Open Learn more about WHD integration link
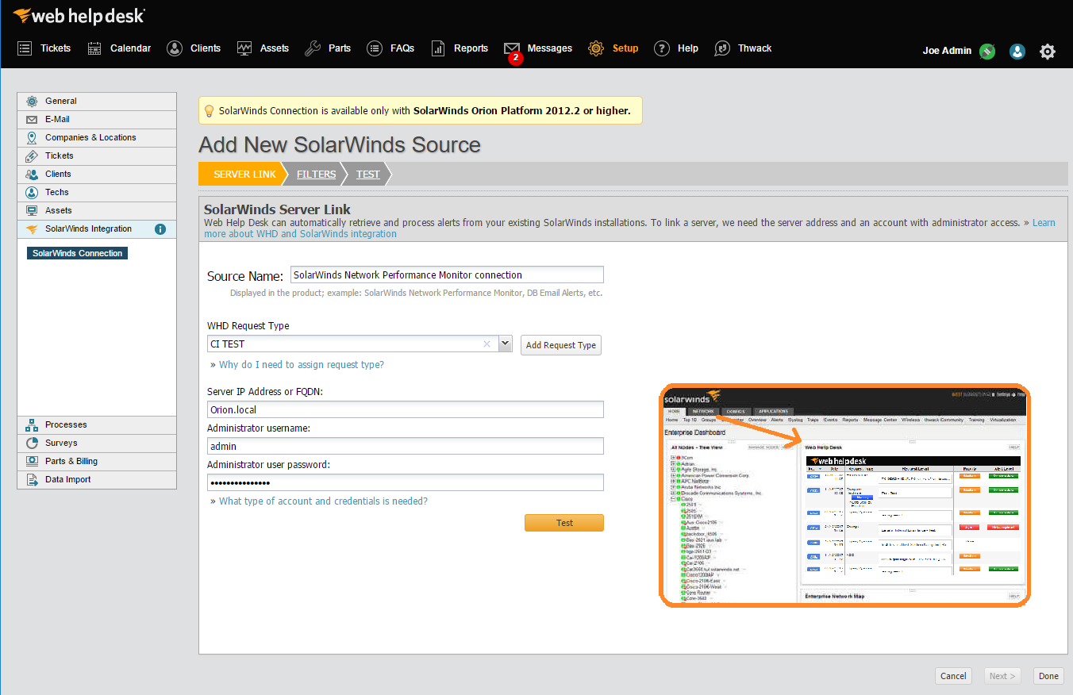The height and width of the screenshot is (695, 1073). (x=629, y=228)
